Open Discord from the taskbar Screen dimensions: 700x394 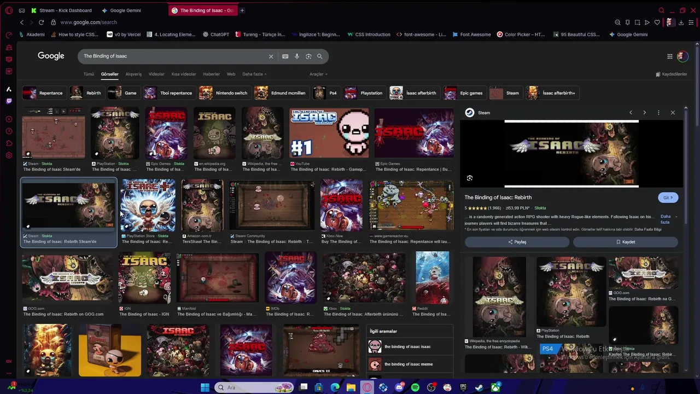[x=399, y=387]
